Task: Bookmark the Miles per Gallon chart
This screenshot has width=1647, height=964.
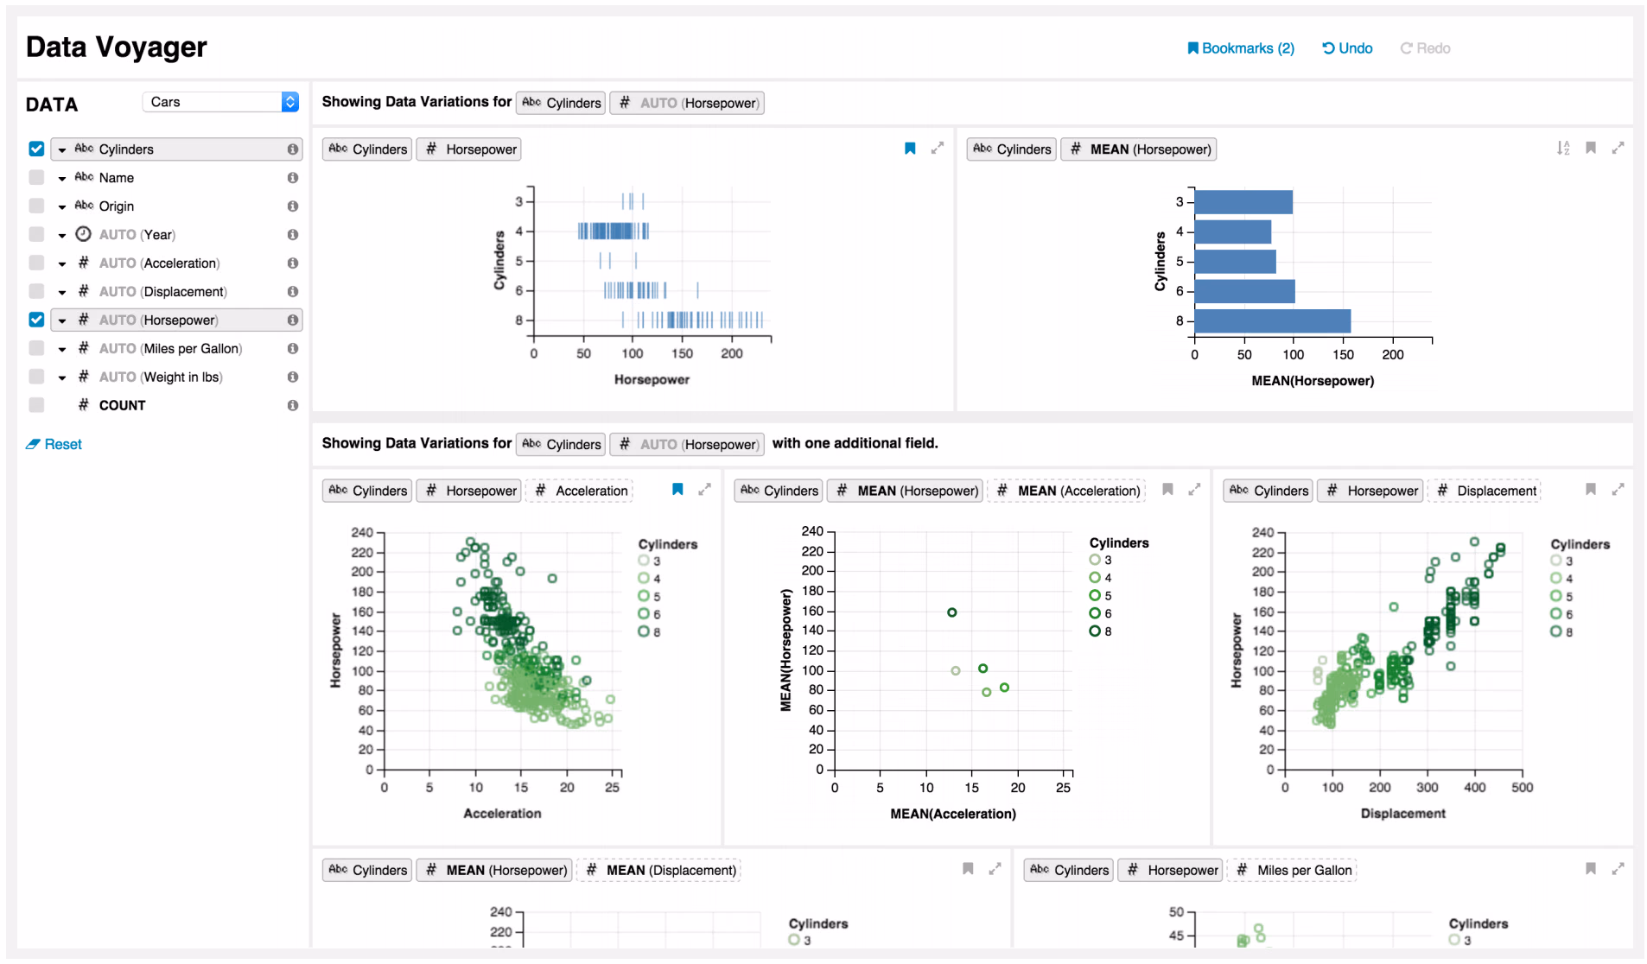Action: 1590,869
